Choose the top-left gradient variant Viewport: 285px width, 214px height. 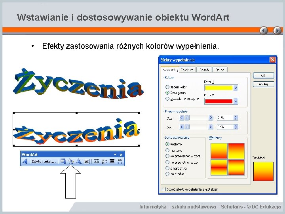pyautogui.click(x=219, y=151)
